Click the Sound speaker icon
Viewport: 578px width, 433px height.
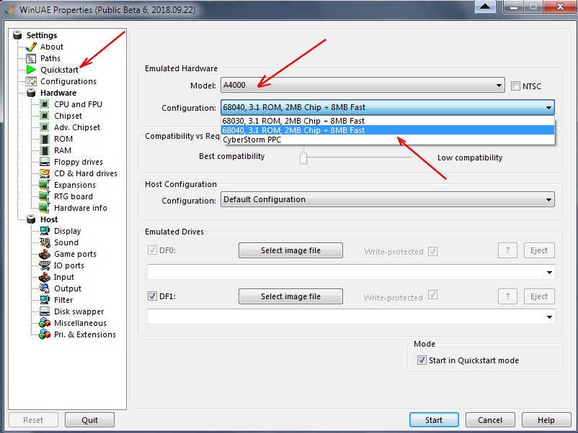[45, 242]
